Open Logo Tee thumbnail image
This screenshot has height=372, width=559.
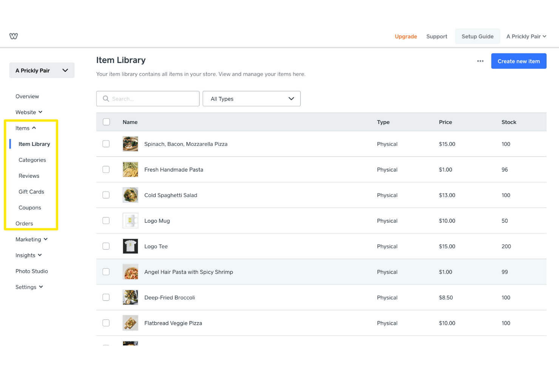tap(130, 246)
